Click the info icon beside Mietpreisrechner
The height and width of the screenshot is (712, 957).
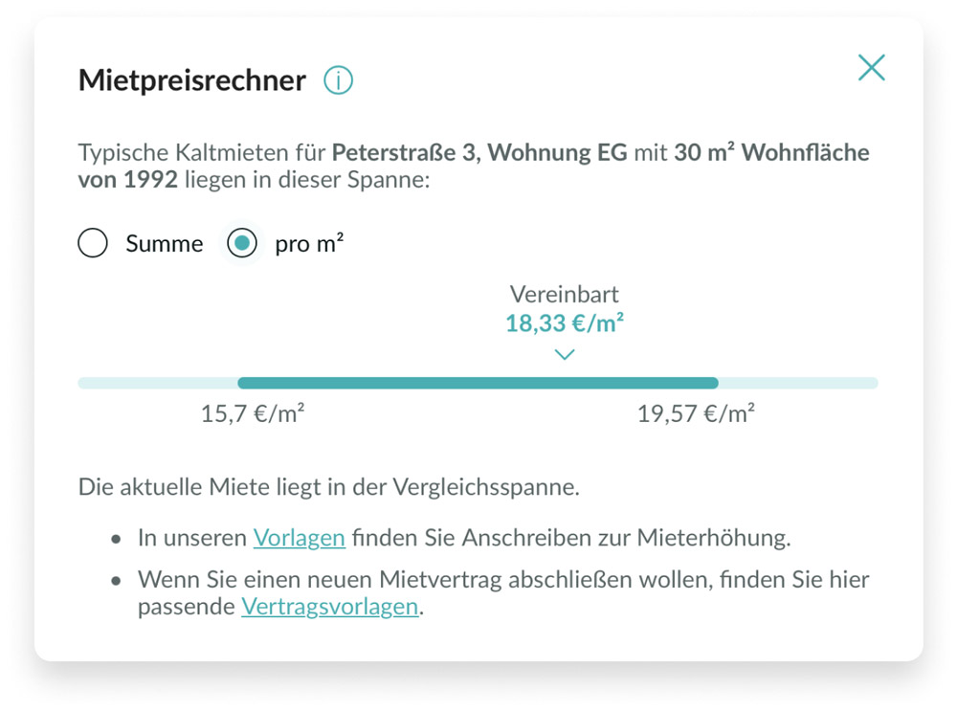click(x=339, y=81)
